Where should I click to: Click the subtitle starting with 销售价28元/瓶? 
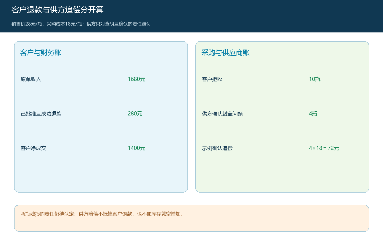point(81,24)
